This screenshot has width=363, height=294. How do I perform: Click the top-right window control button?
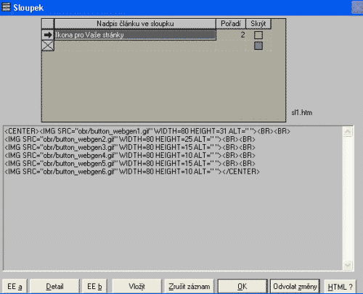click(x=357, y=7)
